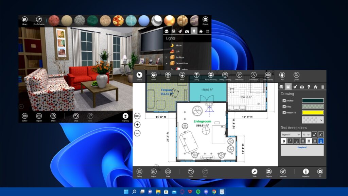This screenshot has height=196, width=348.
Task: Choose the Select arrow tool in floor plan window
Action: [139, 76]
